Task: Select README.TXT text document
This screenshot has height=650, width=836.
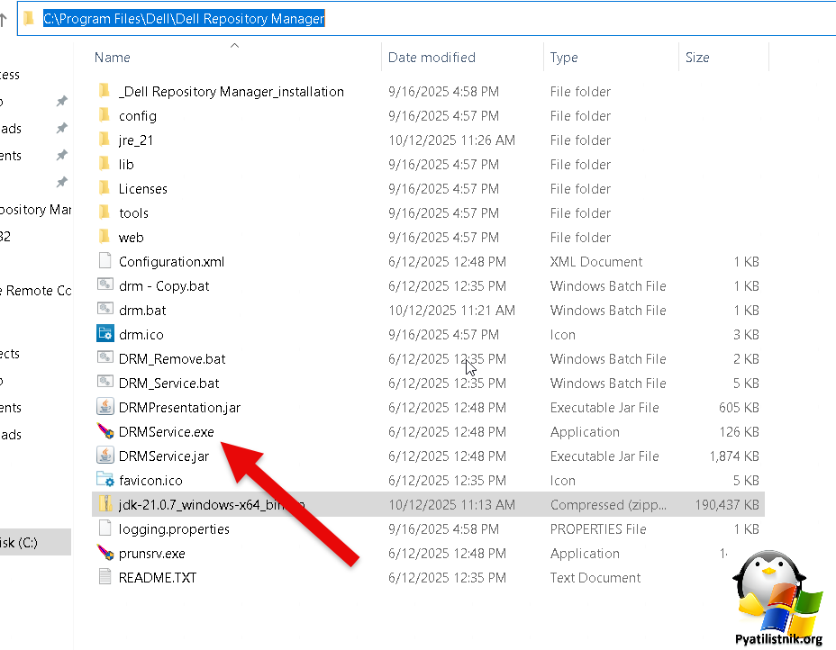Action: 157,578
